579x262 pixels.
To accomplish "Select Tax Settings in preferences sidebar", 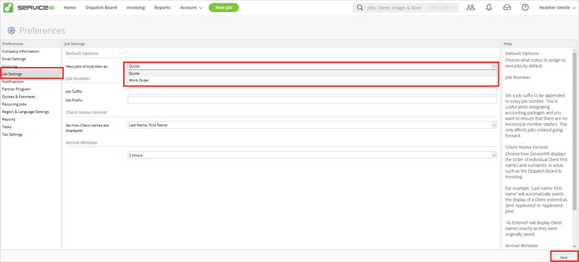I will [x=12, y=134].
